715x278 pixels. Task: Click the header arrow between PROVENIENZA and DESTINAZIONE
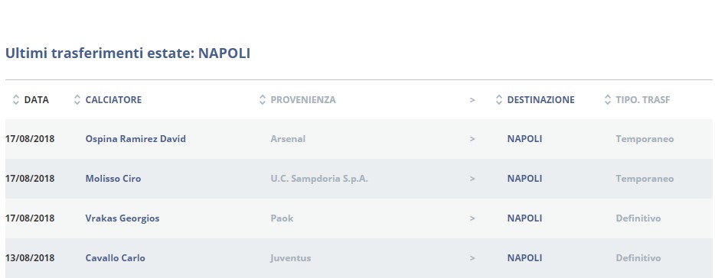[x=472, y=100]
